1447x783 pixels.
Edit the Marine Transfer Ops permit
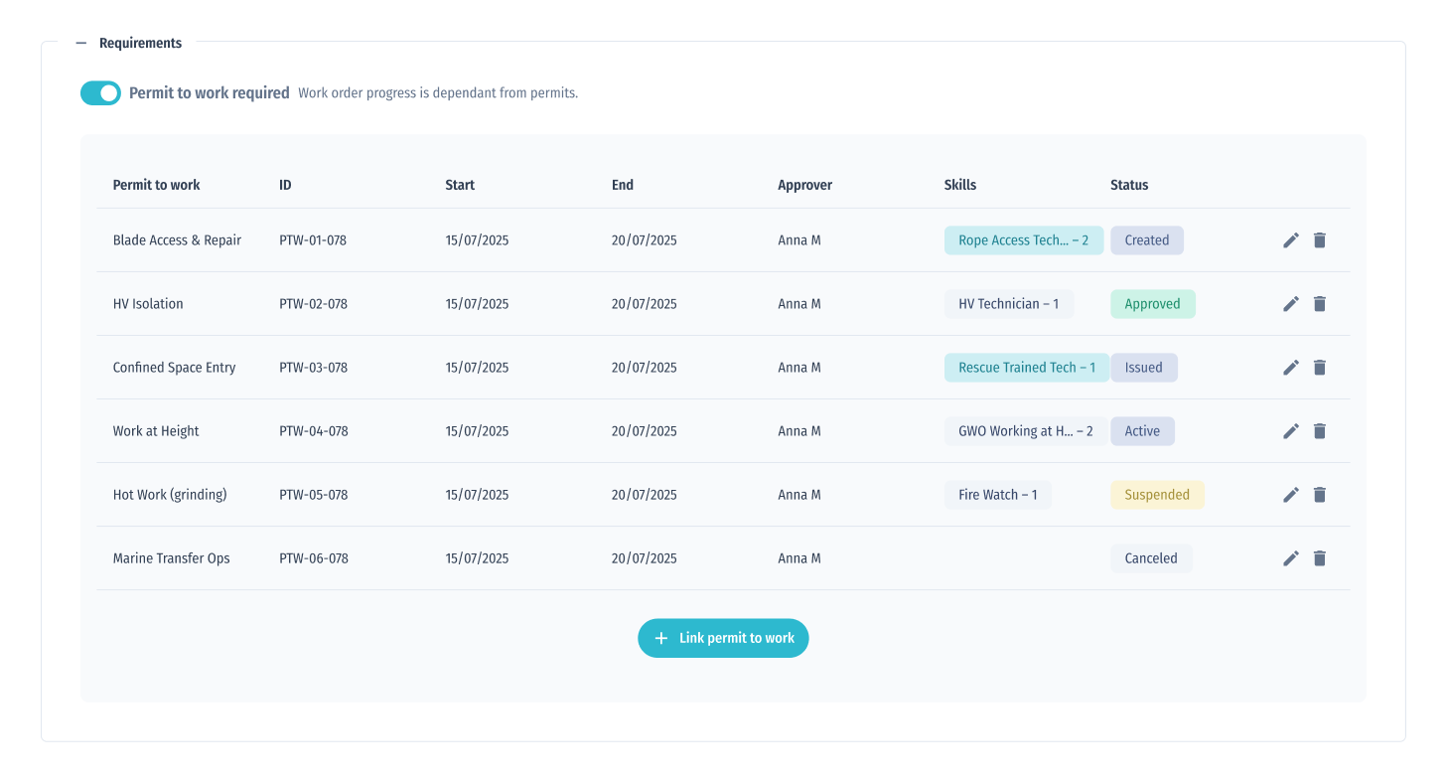click(1290, 558)
